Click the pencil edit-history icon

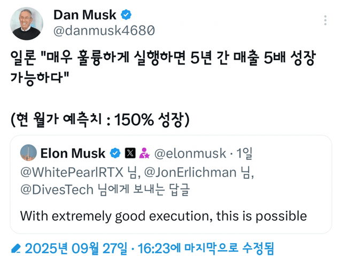pos(16,248)
